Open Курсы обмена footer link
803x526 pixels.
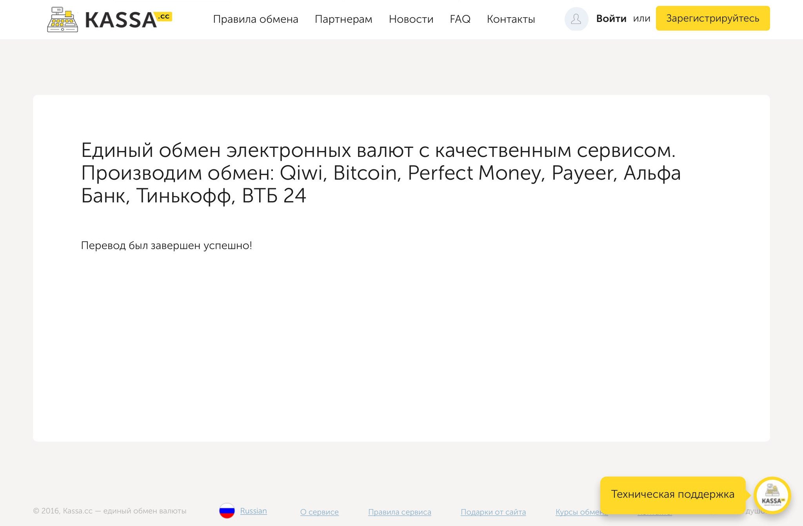tap(581, 512)
